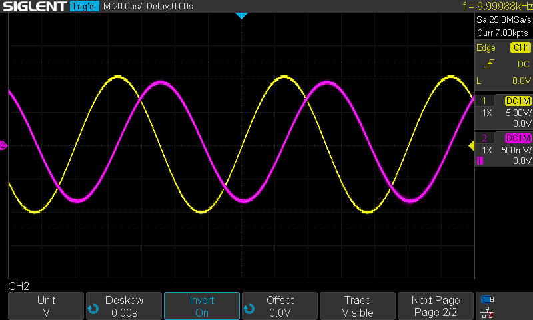
Task: Click channel 2 offset 0.0V value
Action: coord(522,161)
